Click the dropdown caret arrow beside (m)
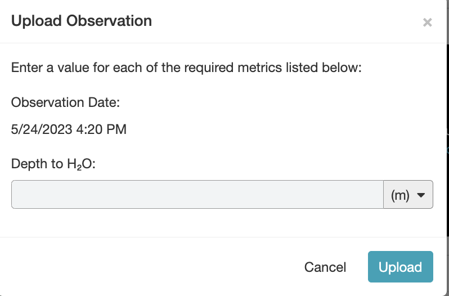Screen dimensions: 449x296 pyautogui.click(x=421, y=195)
